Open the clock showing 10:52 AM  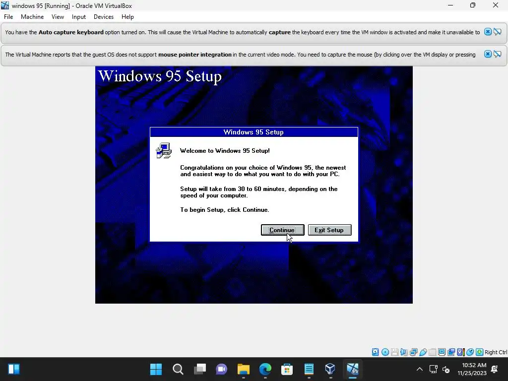(472, 369)
